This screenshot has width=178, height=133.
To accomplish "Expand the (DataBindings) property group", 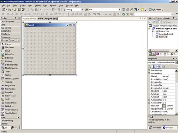I will point(149,70).
